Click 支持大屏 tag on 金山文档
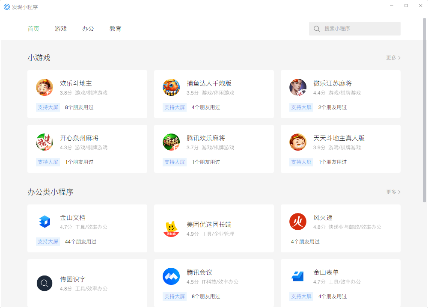This screenshot has height=308, width=428. tap(48, 242)
